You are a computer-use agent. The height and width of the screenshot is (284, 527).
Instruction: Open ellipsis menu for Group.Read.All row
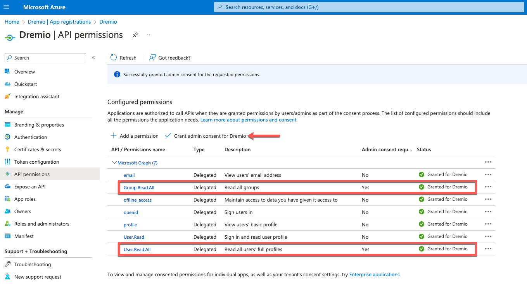click(x=488, y=187)
